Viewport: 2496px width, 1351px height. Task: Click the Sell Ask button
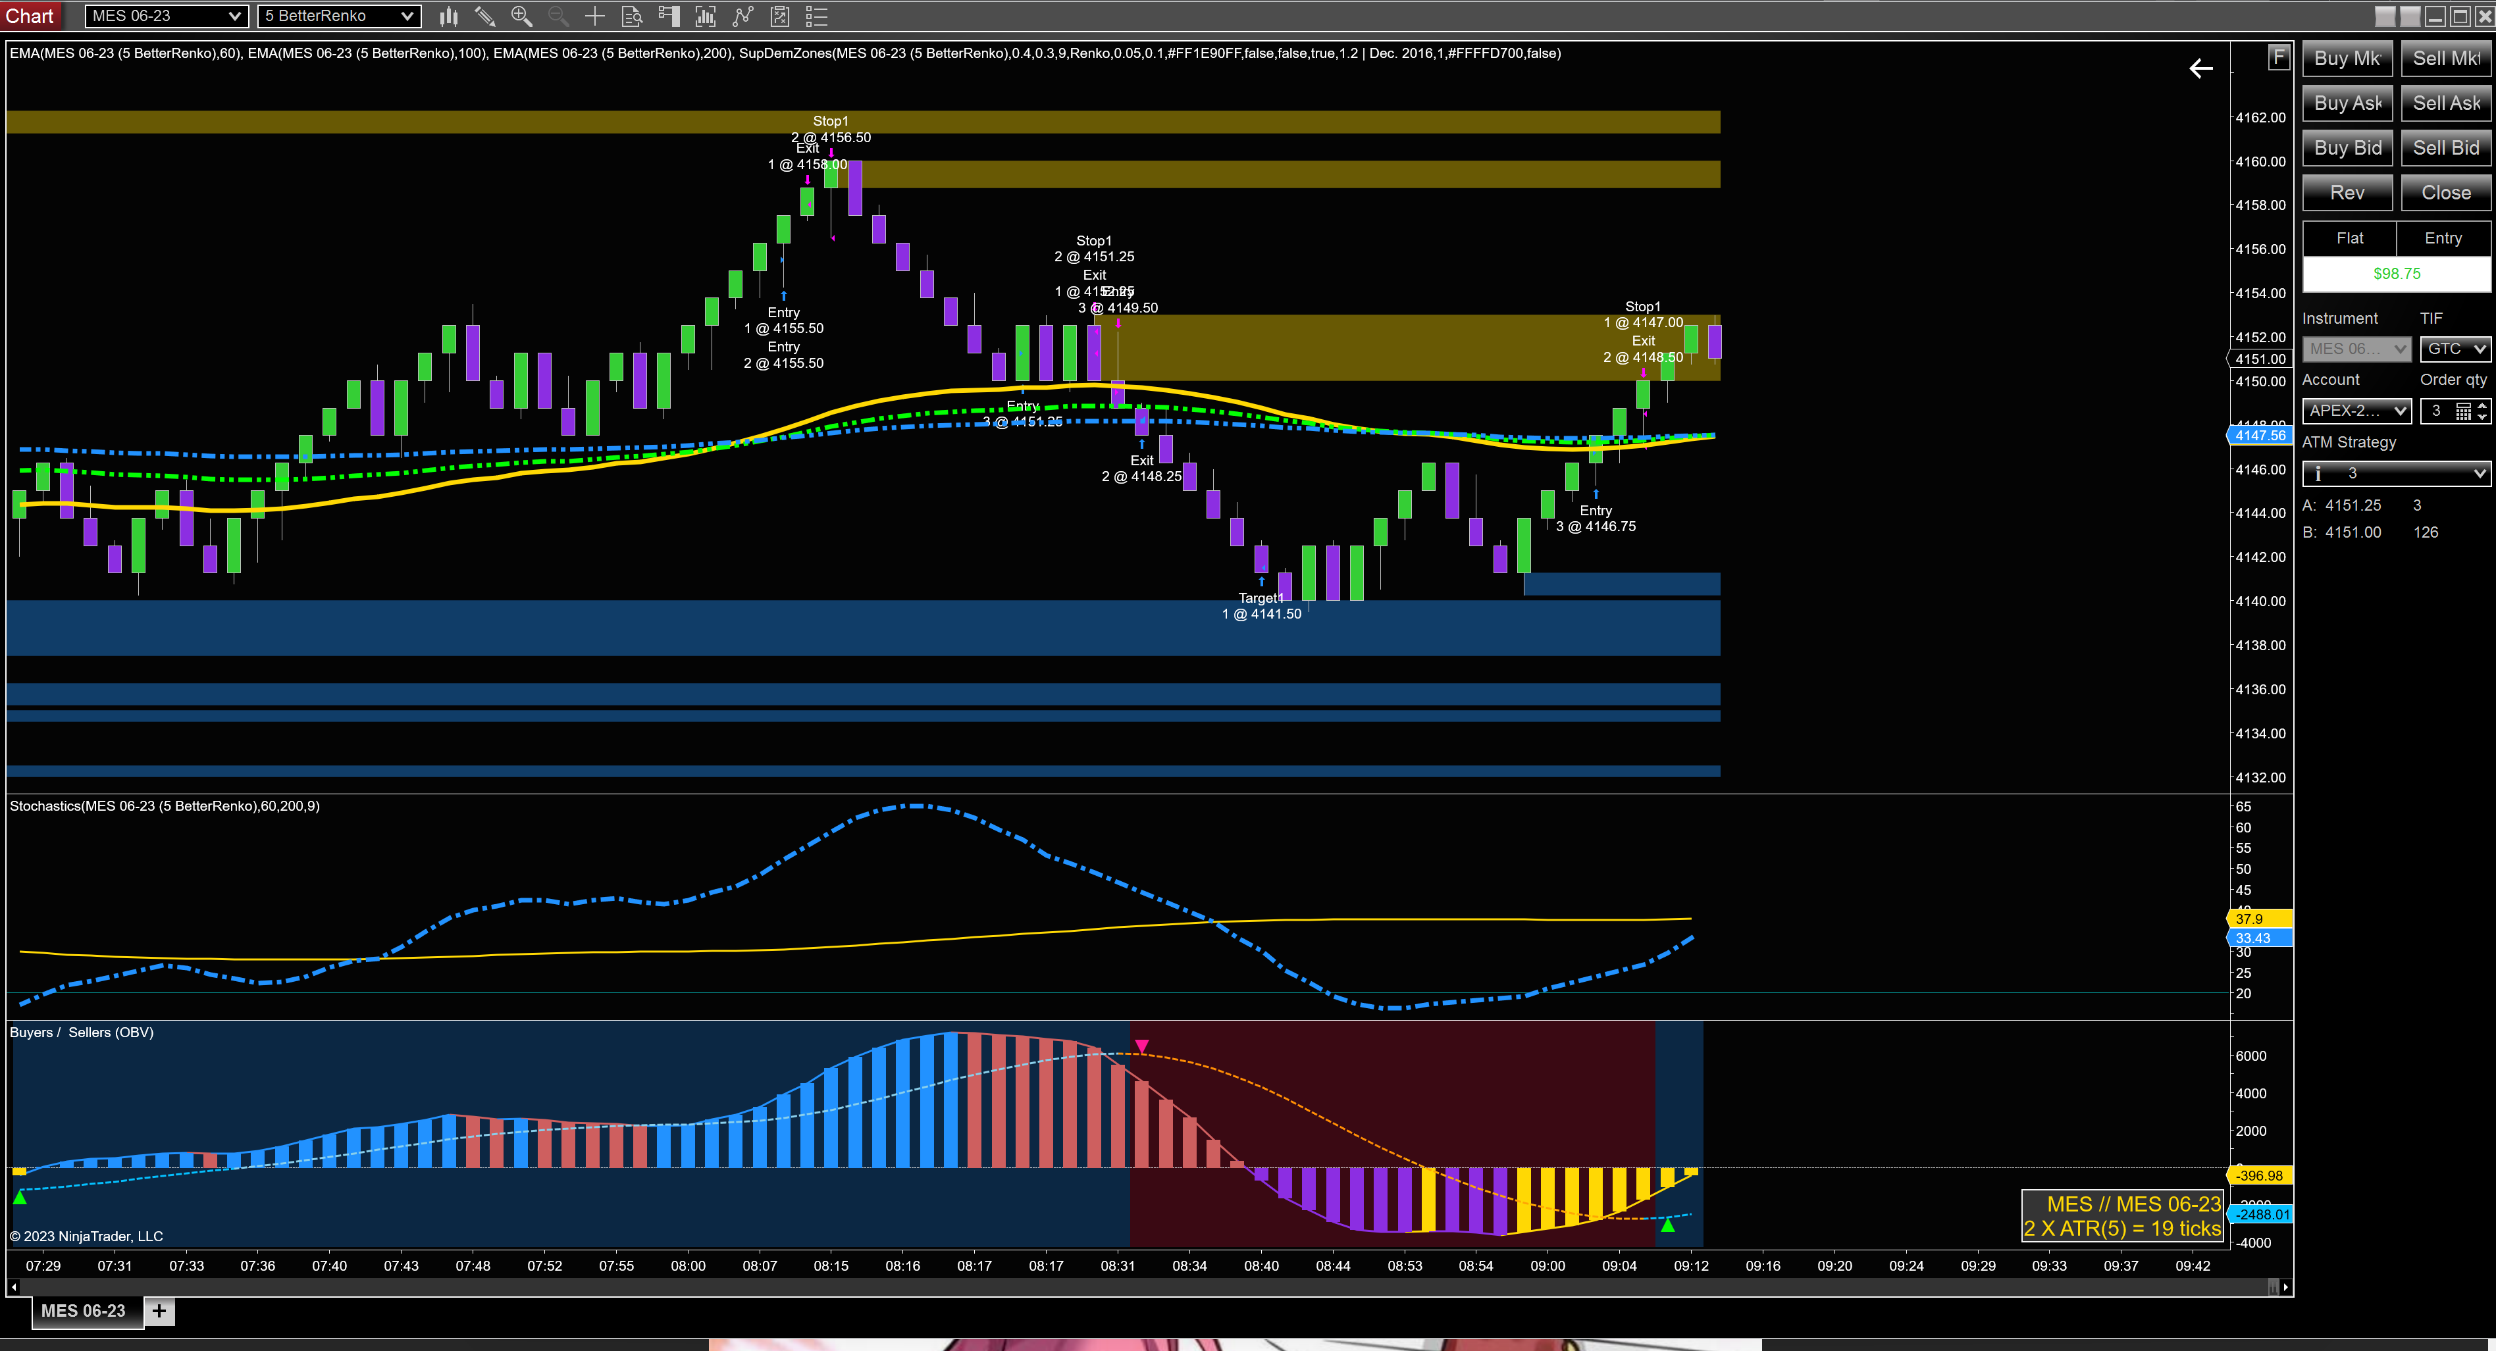coord(2445,103)
